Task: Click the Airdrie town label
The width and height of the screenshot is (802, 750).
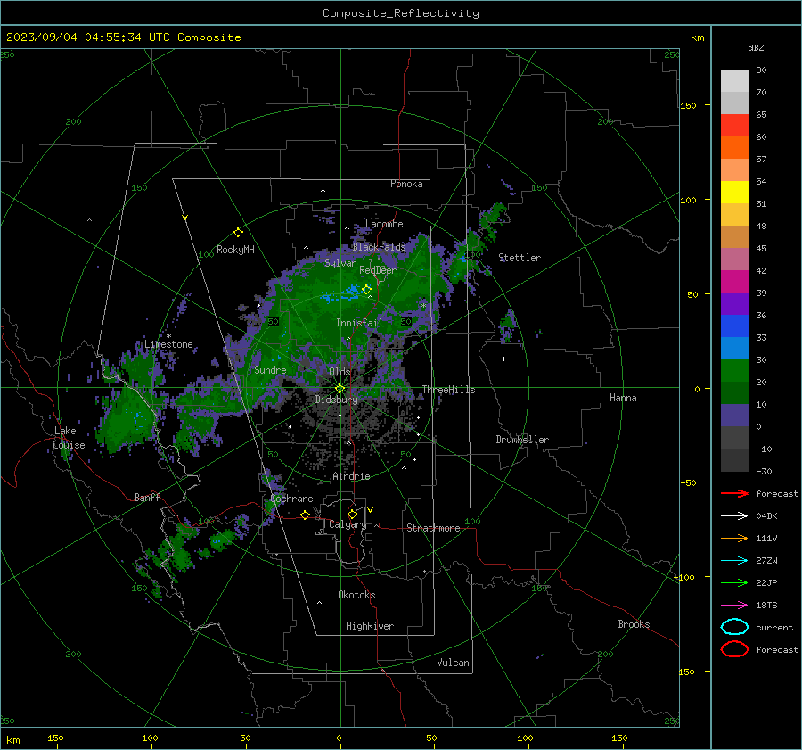Action: coord(351,476)
